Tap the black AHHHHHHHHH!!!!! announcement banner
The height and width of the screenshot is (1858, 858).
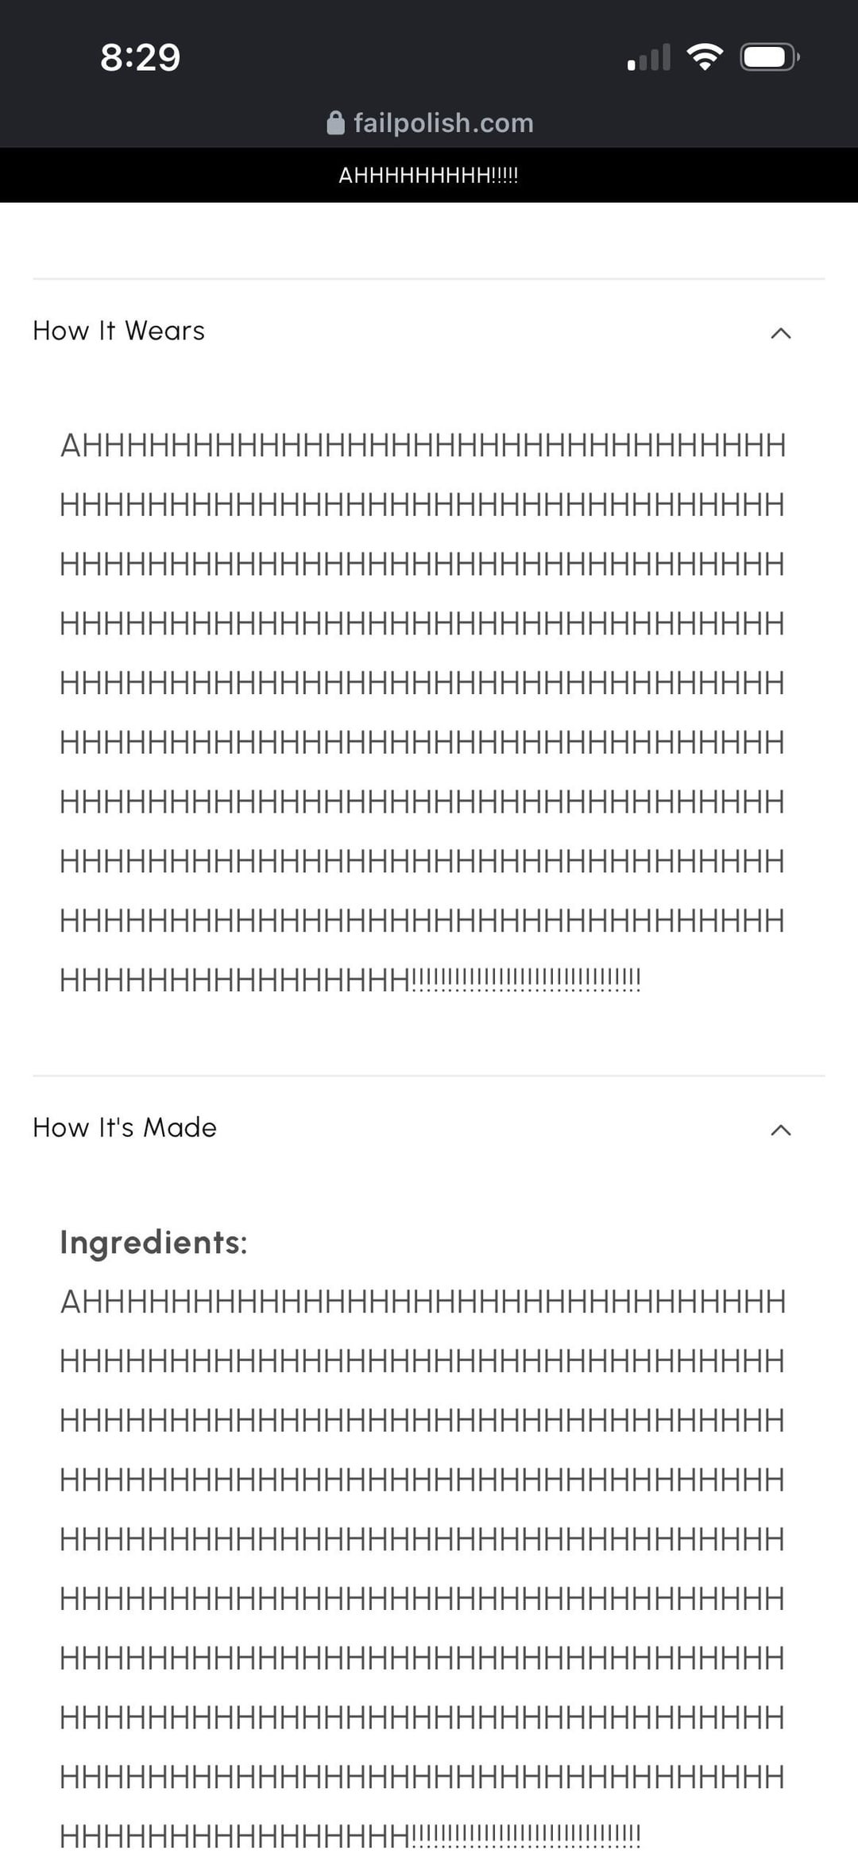click(x=429, y=176)
